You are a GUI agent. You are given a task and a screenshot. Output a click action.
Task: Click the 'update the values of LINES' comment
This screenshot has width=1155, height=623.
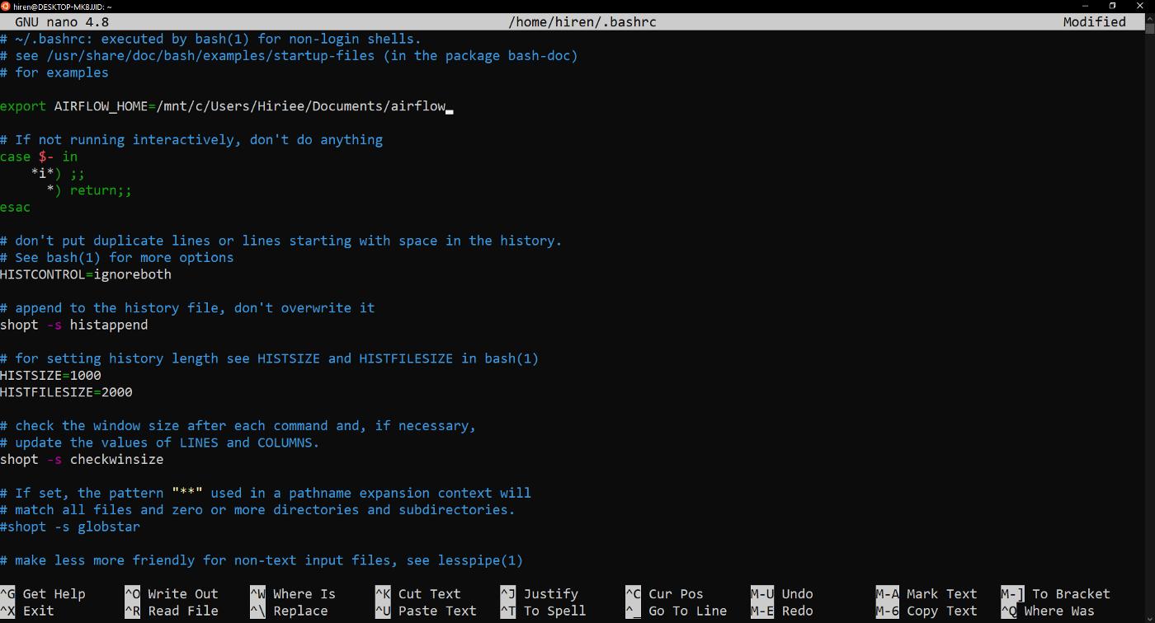[x=160, y=443]
